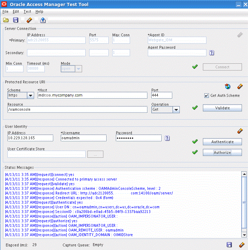The height and width of the screenshot is (250, 248).
Task: Click User Identity IP Address field 10.229.128.165
Action: pyautogui.click(x=30, y=138)
